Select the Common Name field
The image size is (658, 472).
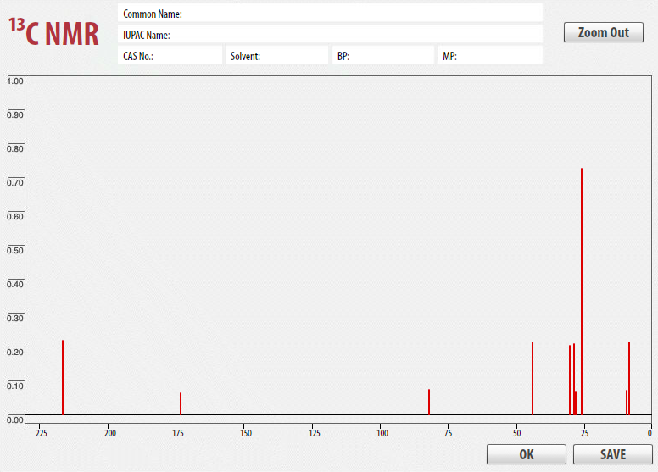click(x=330, y=13)
